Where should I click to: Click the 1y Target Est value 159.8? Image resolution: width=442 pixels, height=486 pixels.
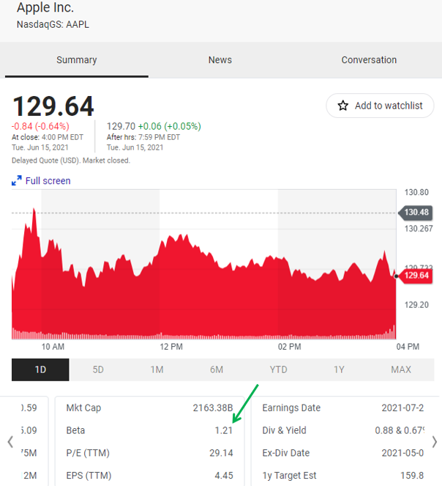(x=412, y=476)
